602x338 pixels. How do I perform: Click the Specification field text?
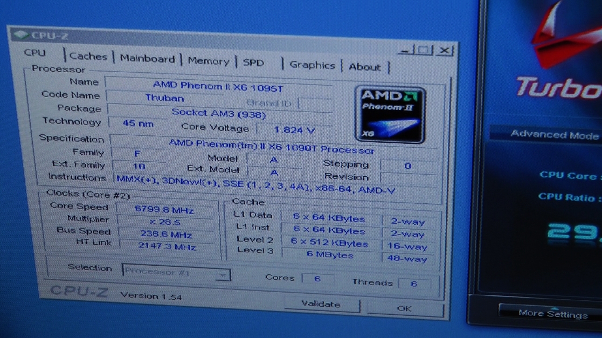pos(272,146)
